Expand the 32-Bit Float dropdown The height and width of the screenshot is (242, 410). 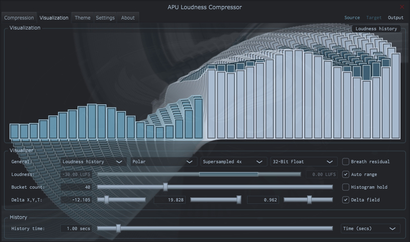(303, 162)
